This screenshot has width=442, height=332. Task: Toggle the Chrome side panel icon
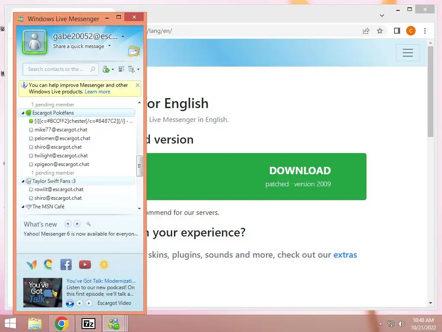pyautogui.click(x=397, y=31)
